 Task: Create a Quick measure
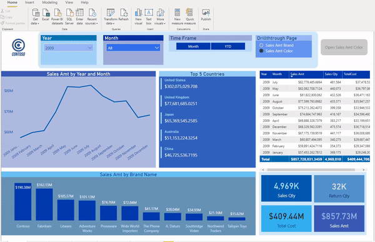(x=190, y=17)
